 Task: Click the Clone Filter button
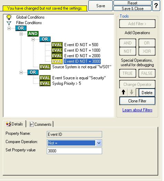pyautogui.click(x=137, y=101)
